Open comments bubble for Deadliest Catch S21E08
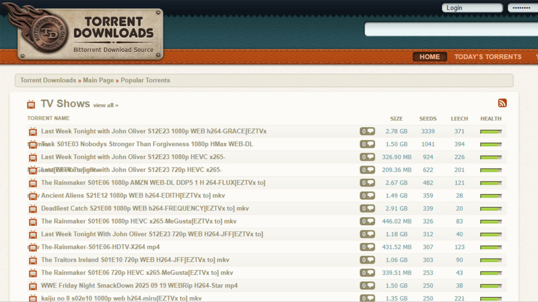 tap(367, 208)
